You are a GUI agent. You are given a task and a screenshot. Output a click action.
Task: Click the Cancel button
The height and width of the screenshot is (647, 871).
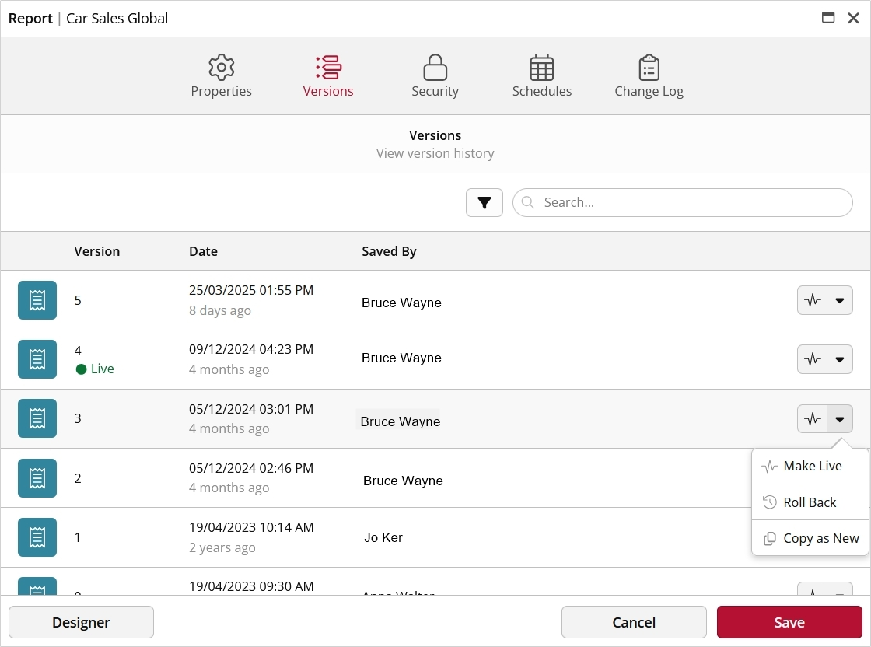tap(634, 623)
